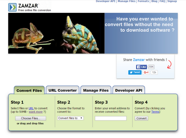Click the Google +1 button
The width and height of the screenshot is (186, 138).
[x=146, y=72]
